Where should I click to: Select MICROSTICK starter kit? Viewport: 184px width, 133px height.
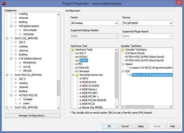89,82
